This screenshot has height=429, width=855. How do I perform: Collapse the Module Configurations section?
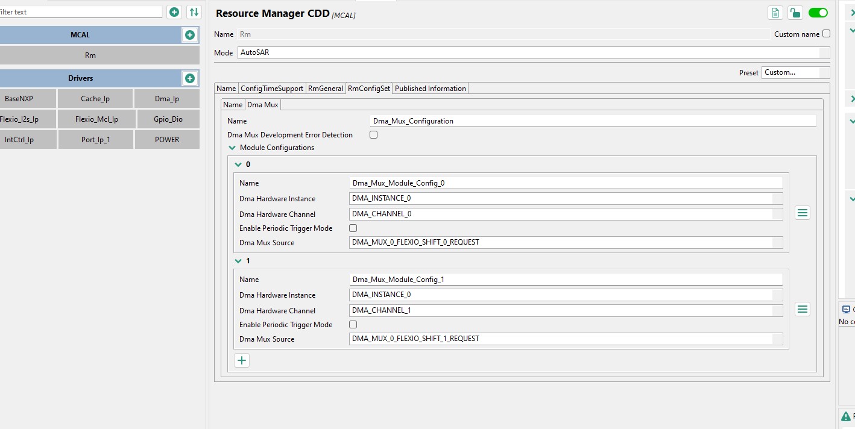point(232,148)
